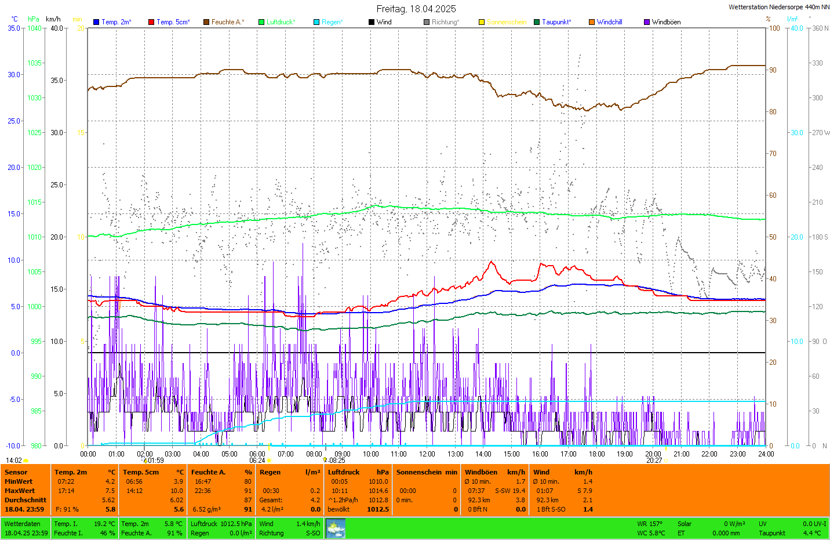The width and height of the screenshot is (830, 540).
Task: Click the Taupunkt legend label
Action: pyautogui.click(x=556, y=22)
